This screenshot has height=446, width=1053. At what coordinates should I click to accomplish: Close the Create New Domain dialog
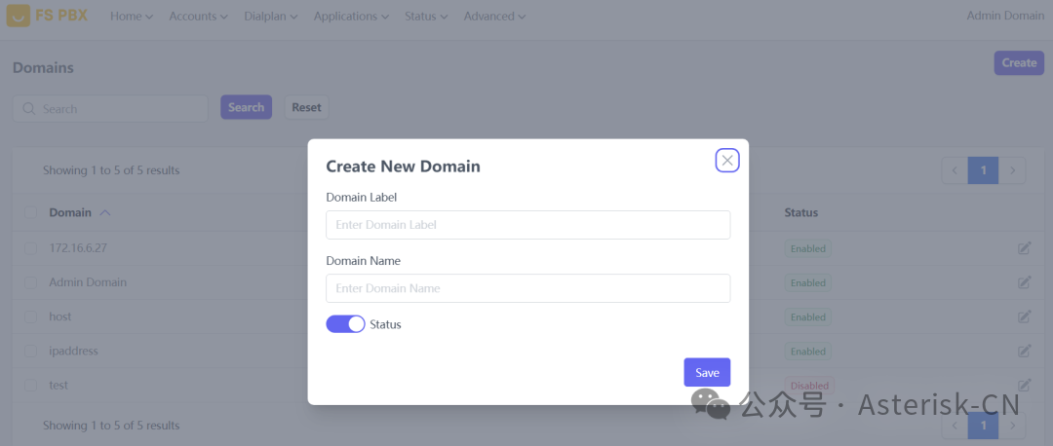point(727,161)
